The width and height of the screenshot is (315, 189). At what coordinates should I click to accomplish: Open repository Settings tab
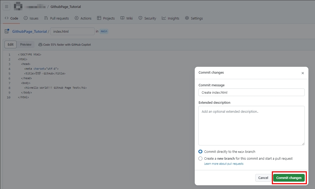tap(194, 18)
